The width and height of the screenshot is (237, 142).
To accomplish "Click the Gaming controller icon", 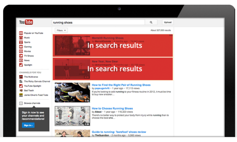I will click(x=21, y=47).
